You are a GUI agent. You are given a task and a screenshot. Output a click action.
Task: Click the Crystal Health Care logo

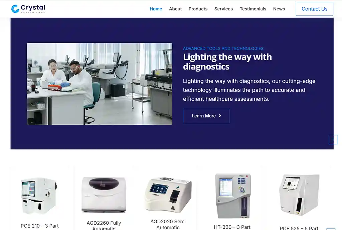click(28, 9)
